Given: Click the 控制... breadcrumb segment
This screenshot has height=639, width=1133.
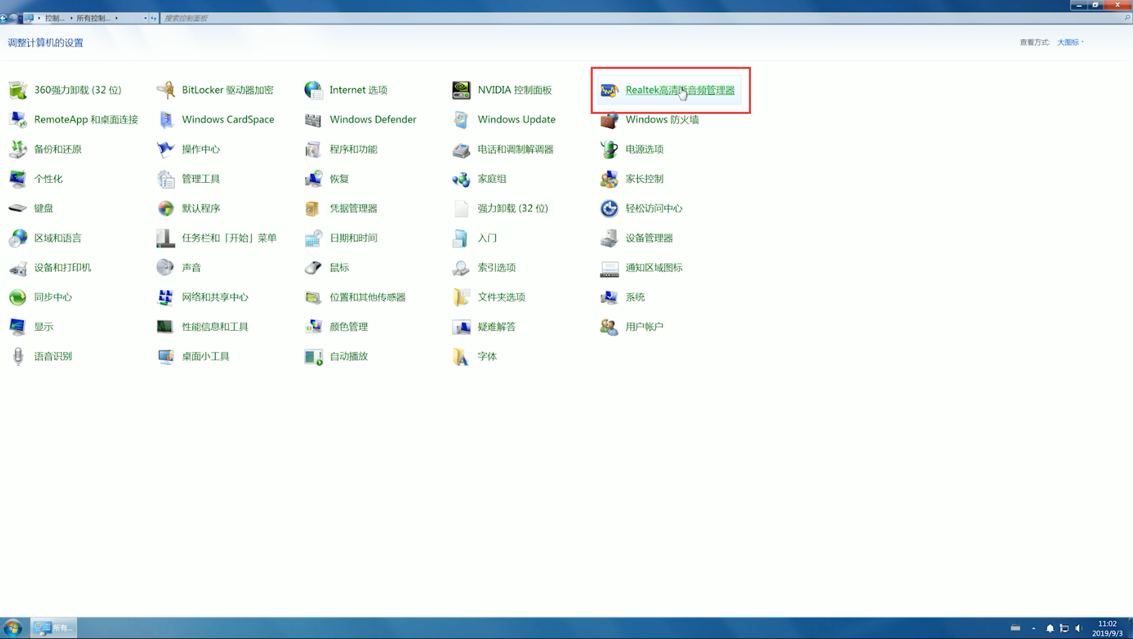Looking at the screenshot, I should click(x=55, y=18).
